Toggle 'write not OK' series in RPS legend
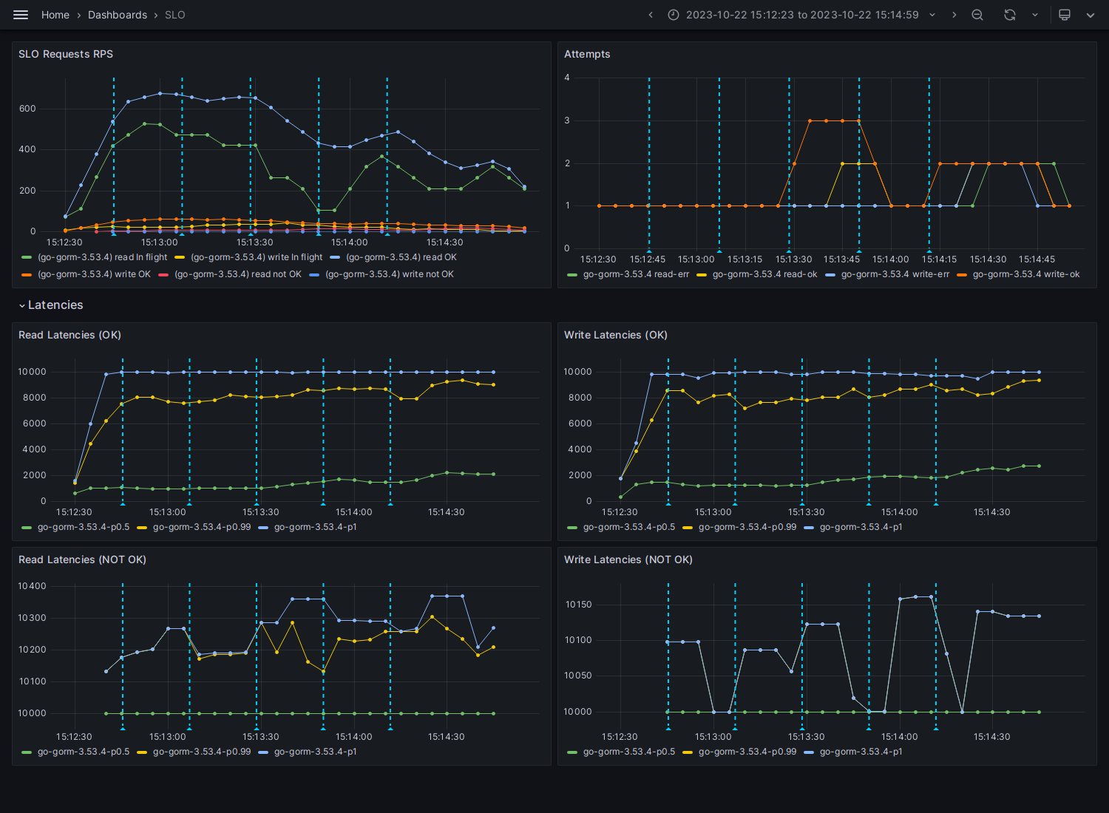This screenshot has height=813, width=1109. pyautogui.click(x=390, y=274)
